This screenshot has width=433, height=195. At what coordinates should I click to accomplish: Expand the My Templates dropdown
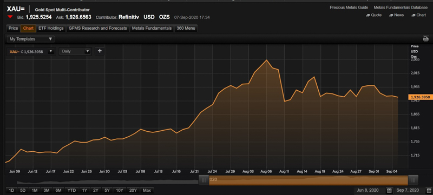(31, 39)
